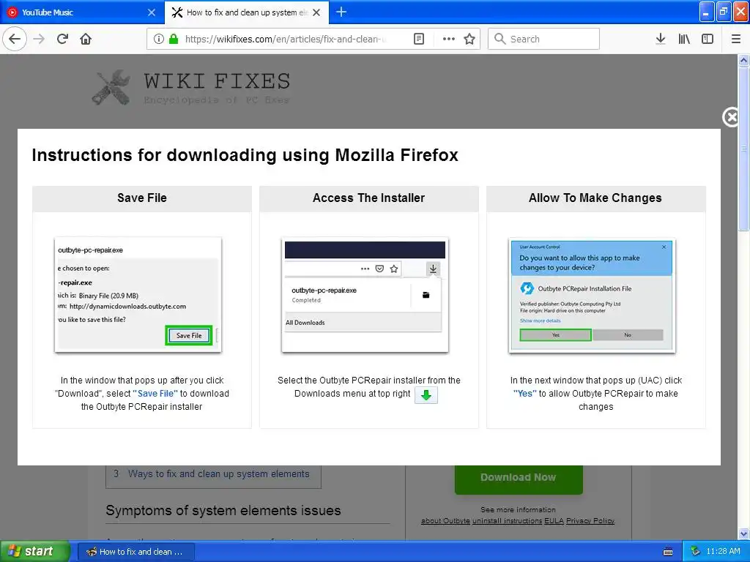Screen dimensions: 750x562
Task: Go back with the browser back arrow
Action: [15, 39]
